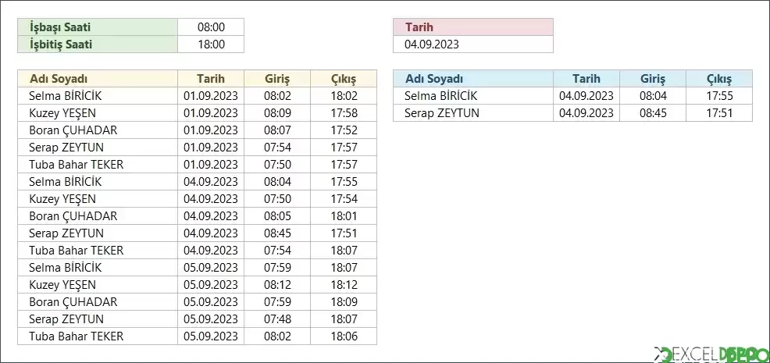Screen dimensions: 770x363
Task: Select blue table's Çıkış header
Action: (719, 79)
